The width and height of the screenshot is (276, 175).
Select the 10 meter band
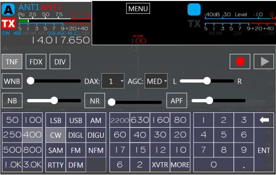tap(180, 150)
